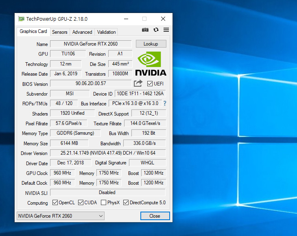297x236 pixels.
Task: Click the GPU Clock row Boost 1200 MHz
Action: (x=154, y=173)
